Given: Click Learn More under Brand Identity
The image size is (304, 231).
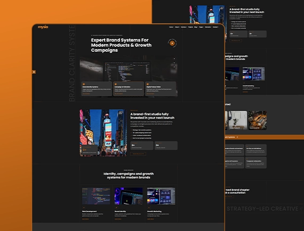Looking at the screenshot, I should pyautogui.click(x=118, y=219).
